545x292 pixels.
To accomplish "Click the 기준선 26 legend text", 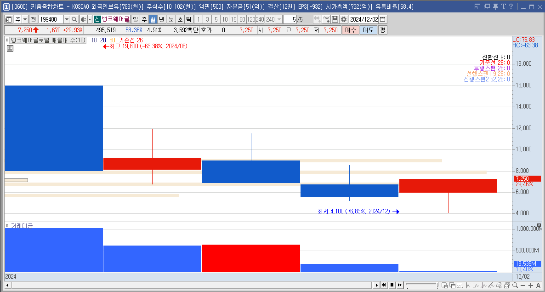I will pos(131,40).
